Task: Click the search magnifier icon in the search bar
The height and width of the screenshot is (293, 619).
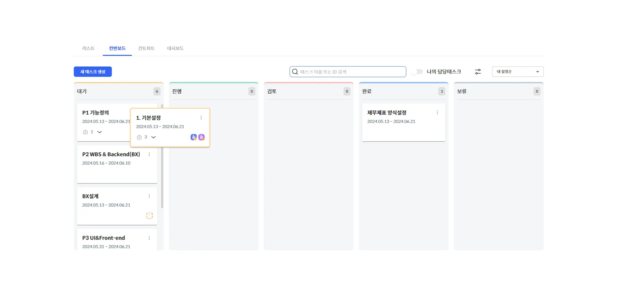Action: point(295,72)
